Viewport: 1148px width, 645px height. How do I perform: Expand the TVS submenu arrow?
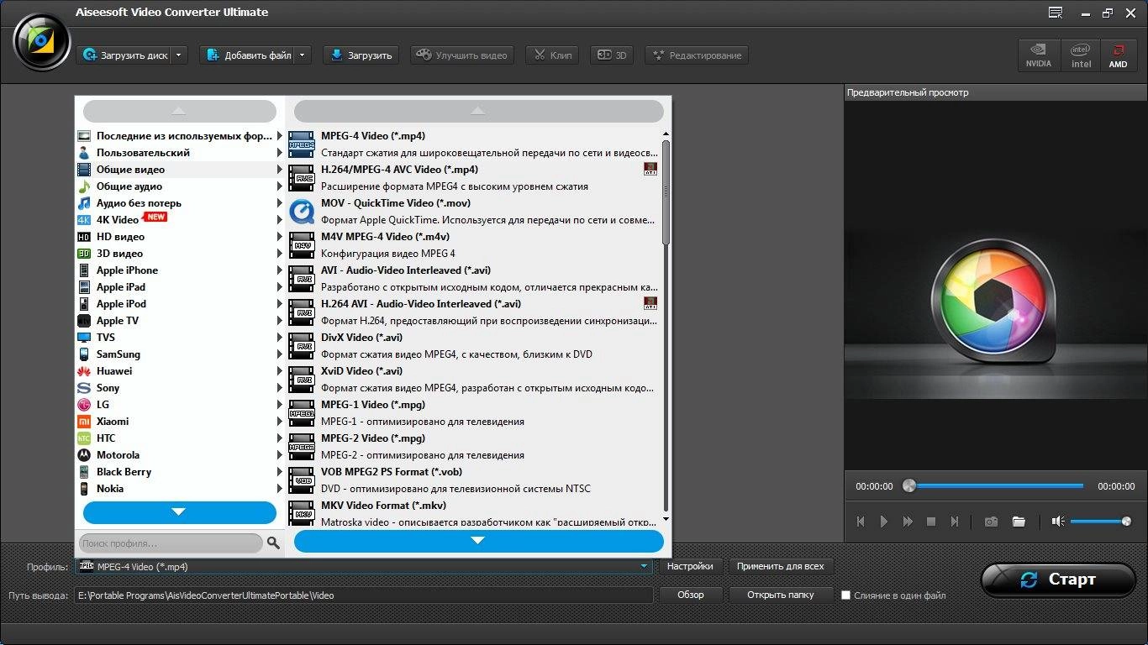(x=280, y=338)
